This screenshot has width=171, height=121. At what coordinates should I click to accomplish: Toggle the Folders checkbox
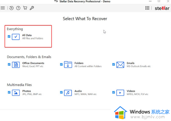click(61, 64)
